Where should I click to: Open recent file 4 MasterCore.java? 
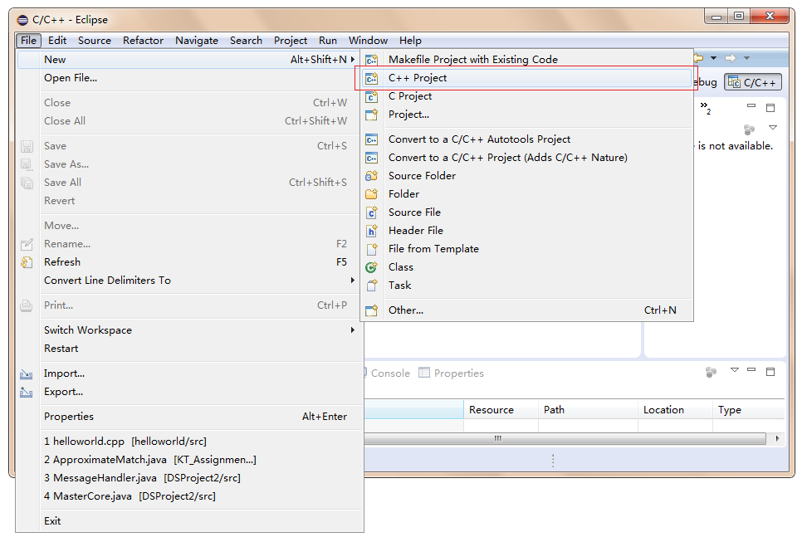pos(189,496)
